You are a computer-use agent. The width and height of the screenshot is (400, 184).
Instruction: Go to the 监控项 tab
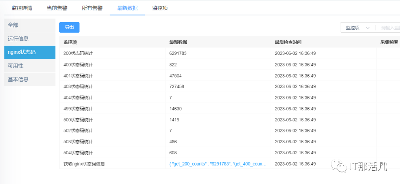point(160,8)
